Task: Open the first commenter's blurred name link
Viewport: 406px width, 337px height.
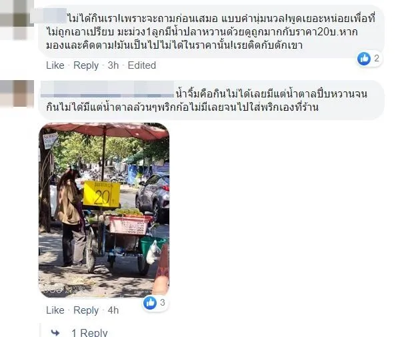Action: coord(48,15)
